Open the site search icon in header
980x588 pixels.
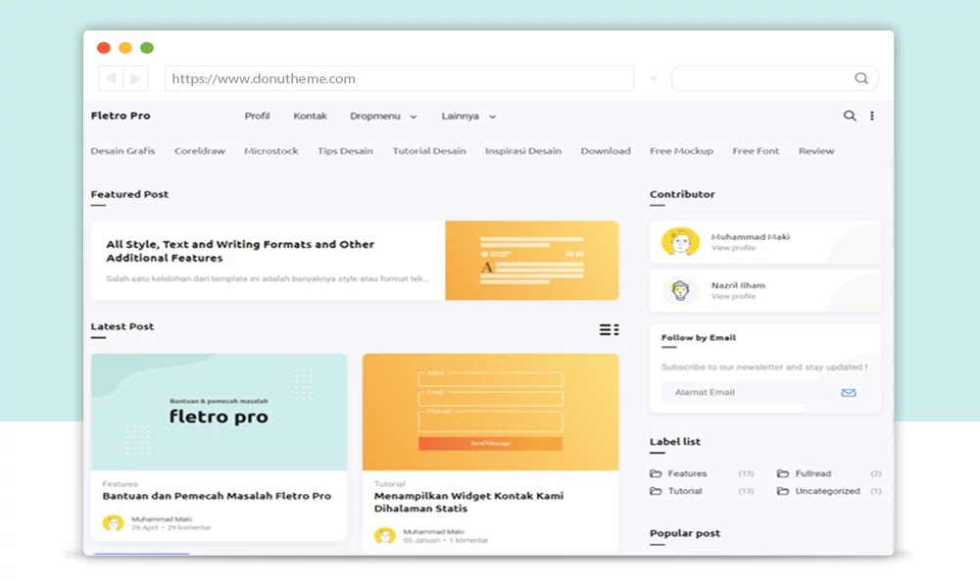tap(850, 116)
